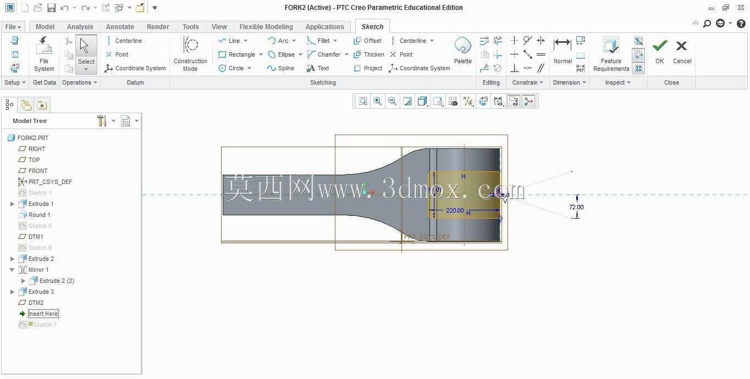Image resolution: width=750 pixels, height=379 pixels.
Task: Select the Chamfer tool
Action: click(x=324, y=54)
